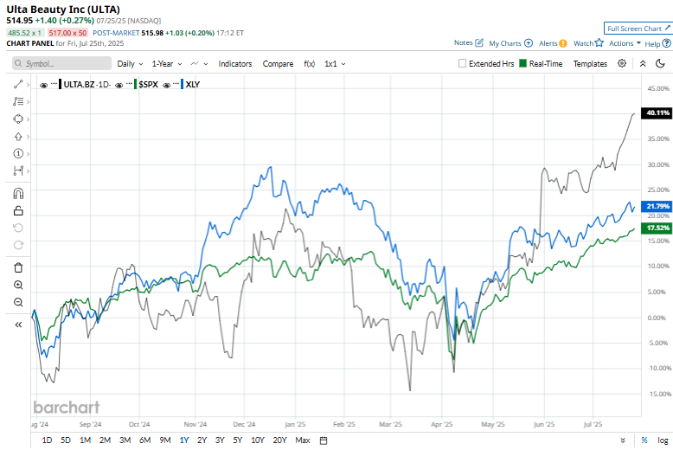Open the 1x1 grid layout dropdown

click(335, 63)
